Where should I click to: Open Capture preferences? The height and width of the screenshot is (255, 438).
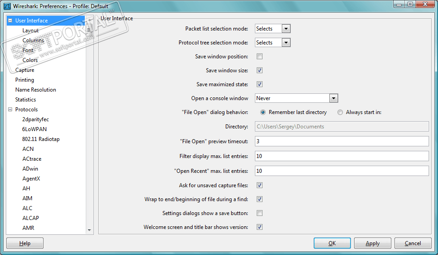pyautogui.click(x=25, y=70)
